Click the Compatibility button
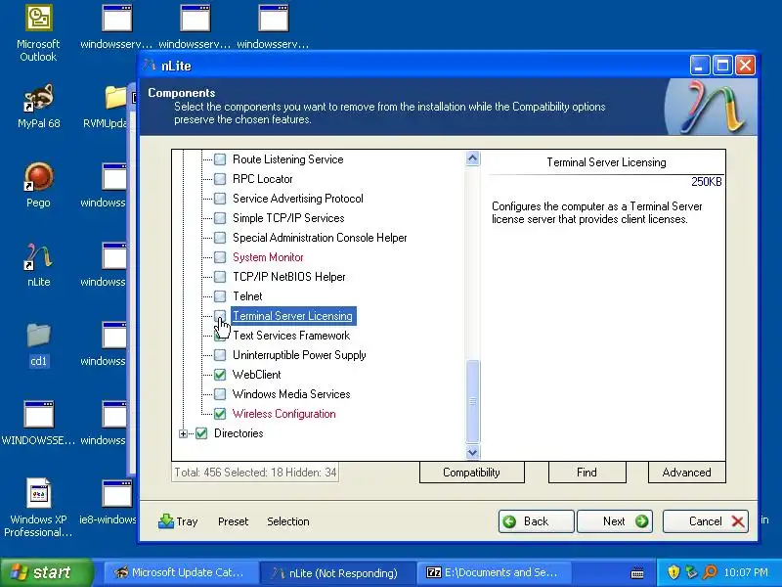This screenshot has height=587, width=782. pyautogui.click(x=472, y=473)
